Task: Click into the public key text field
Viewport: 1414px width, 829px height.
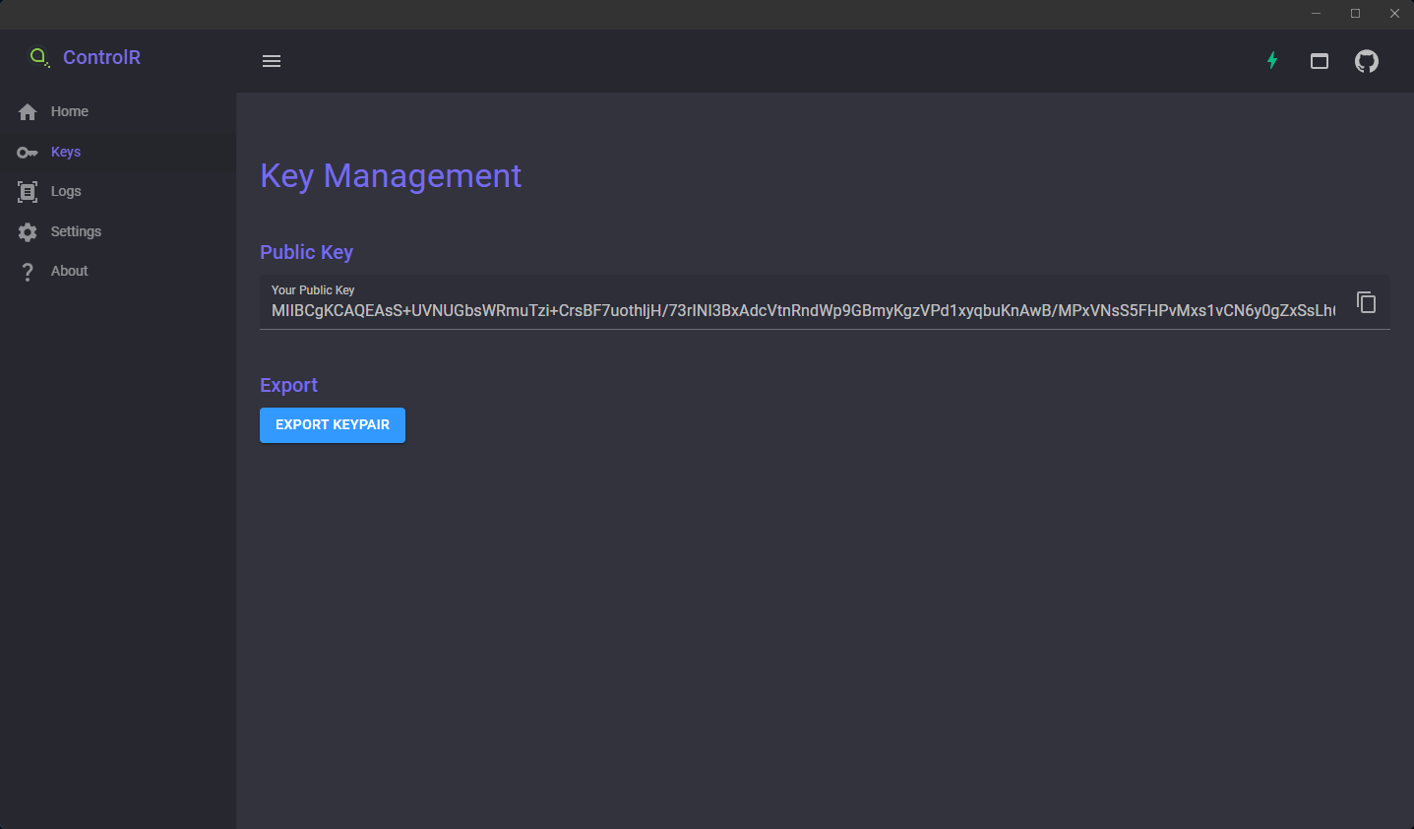Action: pyautogui.click(x=803, y=310)
